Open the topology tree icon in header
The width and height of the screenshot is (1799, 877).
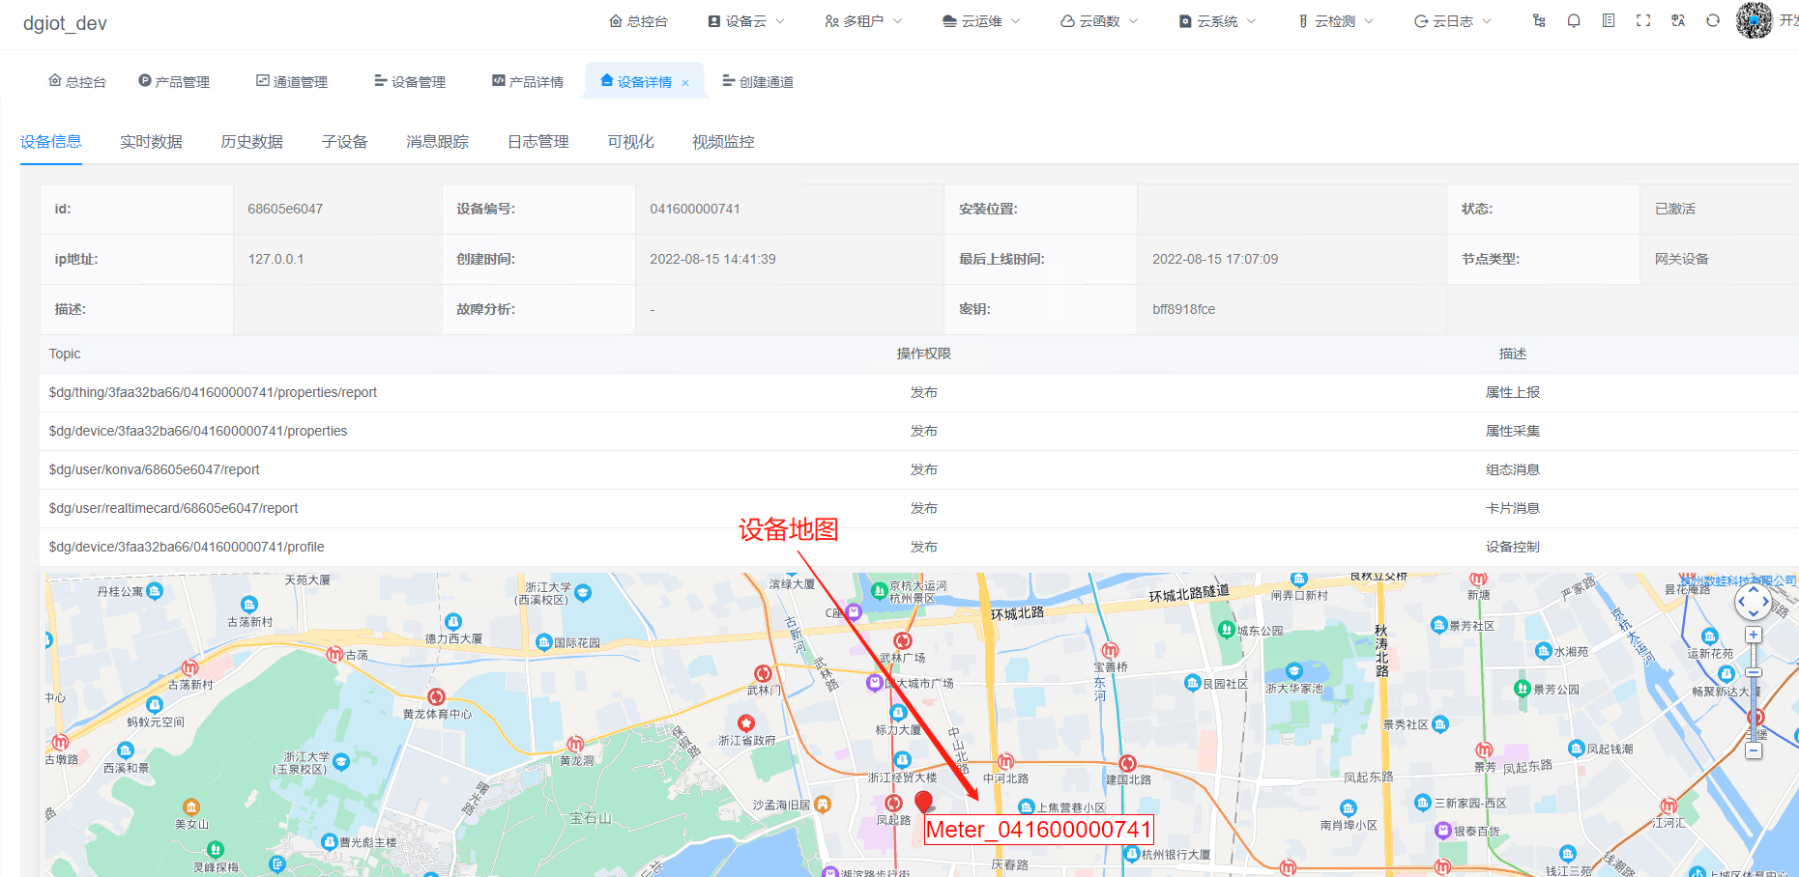[1539, 20]
